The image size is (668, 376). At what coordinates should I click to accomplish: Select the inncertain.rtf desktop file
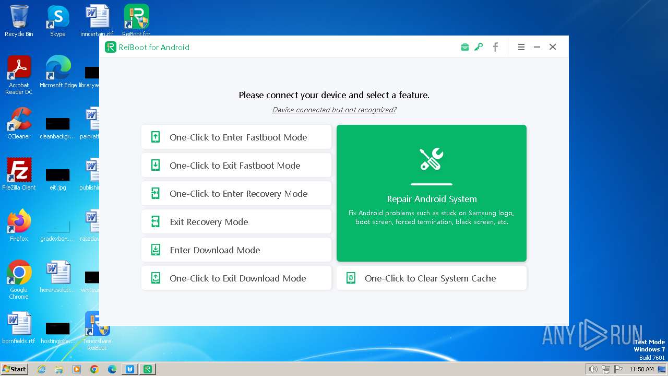[x=97, y=21]
